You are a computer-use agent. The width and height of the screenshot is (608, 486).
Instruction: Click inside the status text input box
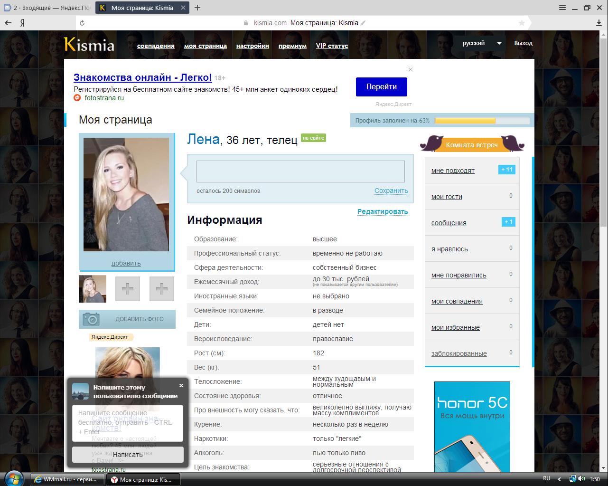tap(300, 172)
